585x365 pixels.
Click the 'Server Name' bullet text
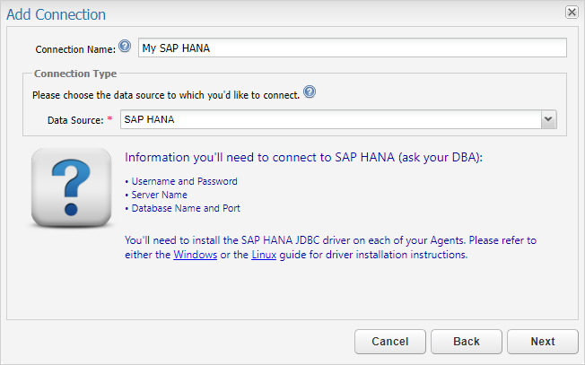(160, 195)
